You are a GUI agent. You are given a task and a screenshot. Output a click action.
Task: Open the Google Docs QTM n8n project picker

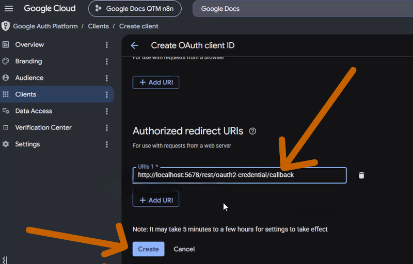[x=135, y=9]
